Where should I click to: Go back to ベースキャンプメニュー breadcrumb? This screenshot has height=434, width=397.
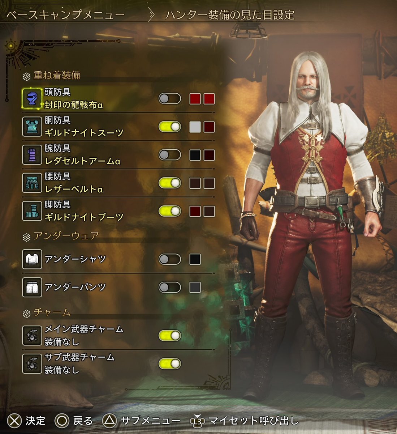pyautogui.click(x=66, y=15)
